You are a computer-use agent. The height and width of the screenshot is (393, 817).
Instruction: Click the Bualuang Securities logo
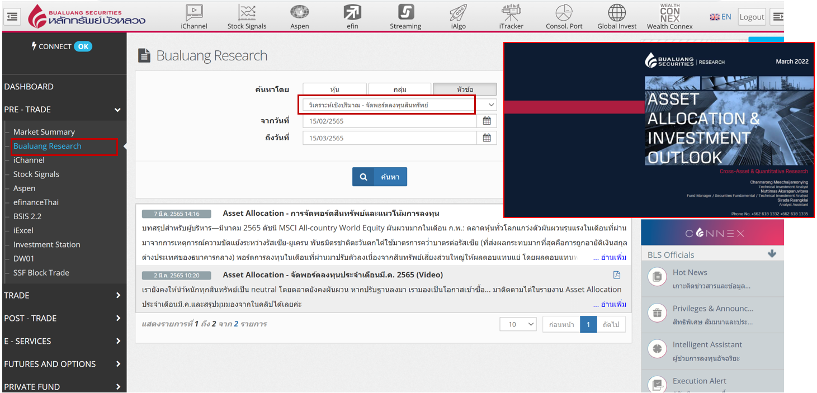(87, 17)
